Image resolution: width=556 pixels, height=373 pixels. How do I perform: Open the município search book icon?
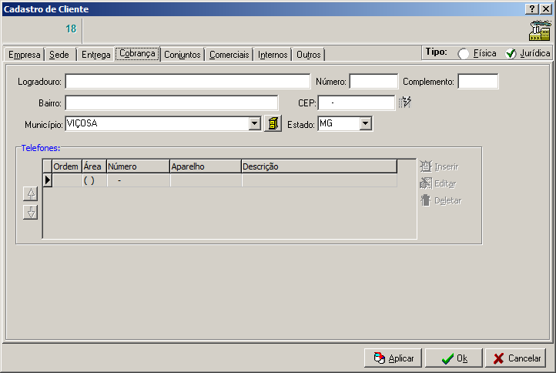point(273,123)
